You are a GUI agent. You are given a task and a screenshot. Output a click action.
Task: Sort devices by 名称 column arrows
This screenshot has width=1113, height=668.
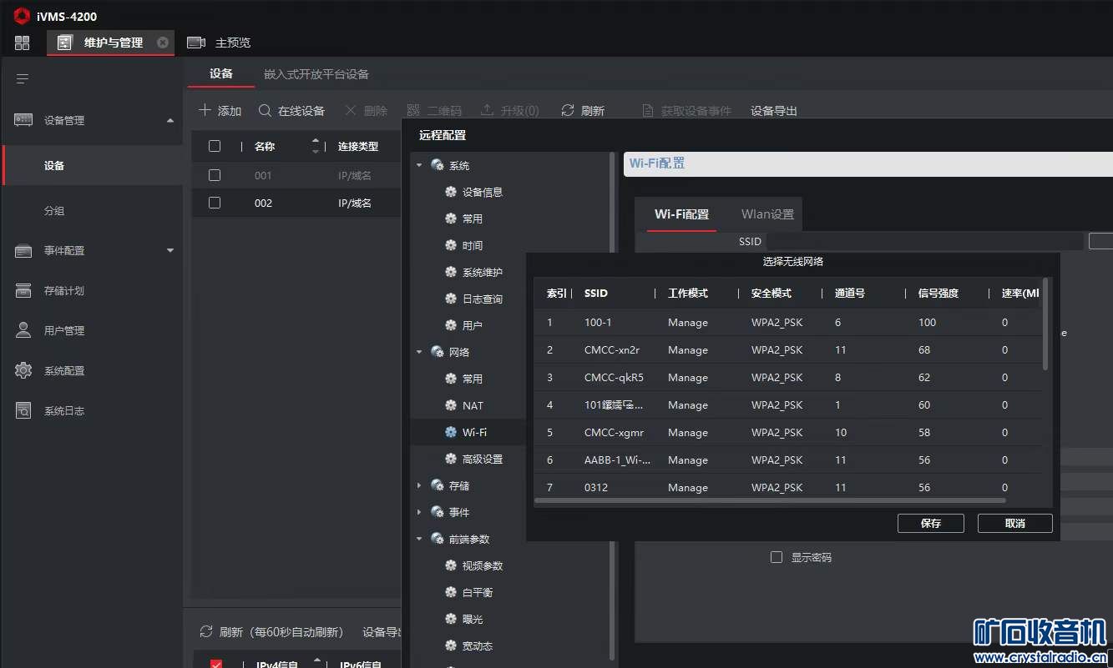315,146
